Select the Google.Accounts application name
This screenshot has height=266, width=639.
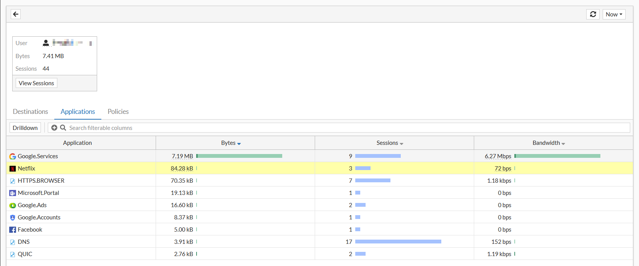(x=39, y=217)
